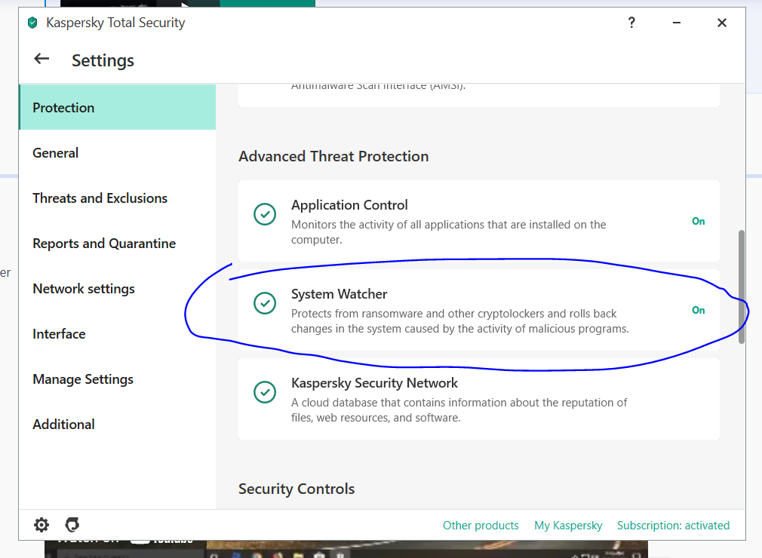Viewport: 762px width, 558px height.
Task: Select the Protection settings tab
Action: click(x=117, y=107)
